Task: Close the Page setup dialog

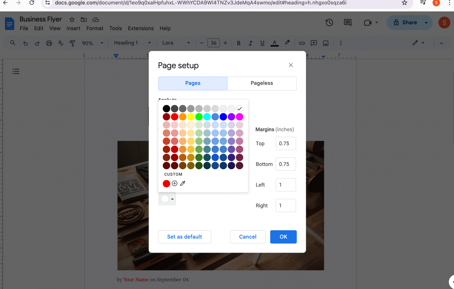Action: pyautogui.click(x=291, y=65)
